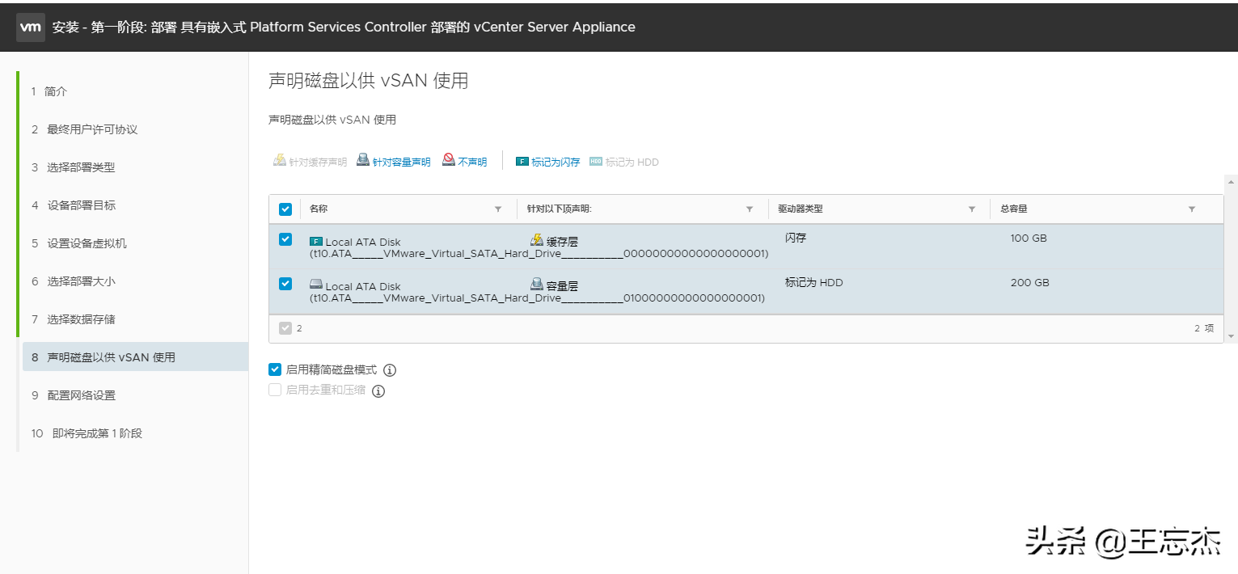Select step 8 声明磁盘以供 vSAN 使用

135,357
